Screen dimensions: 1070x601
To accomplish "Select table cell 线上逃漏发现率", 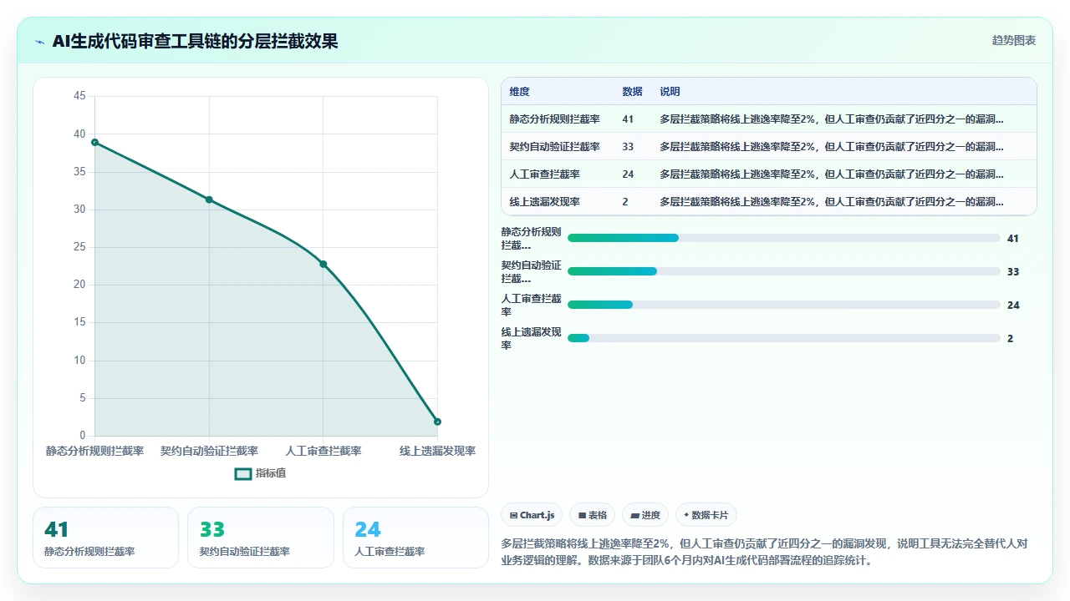I will (545, 202).
